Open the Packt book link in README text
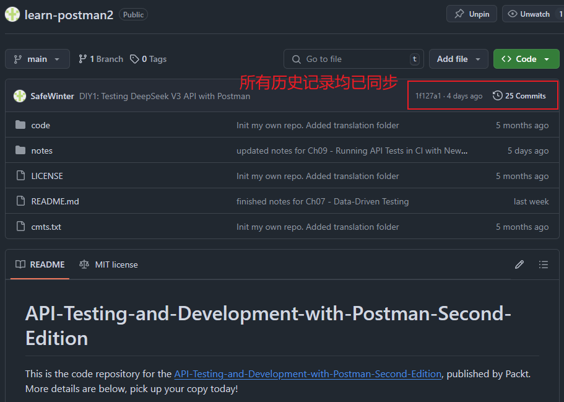The width and height of the screenshot is (564, 402). pyautogui.click(x=308, y=374)
